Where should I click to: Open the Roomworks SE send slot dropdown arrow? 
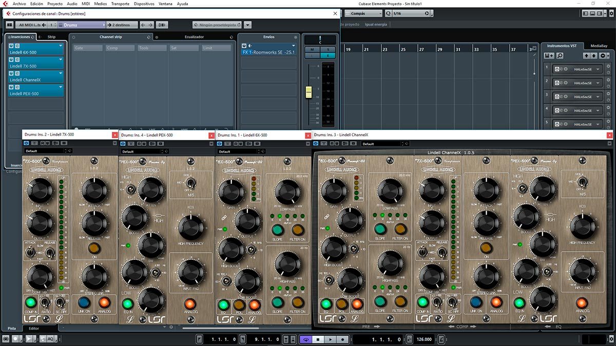coord(294,46)
